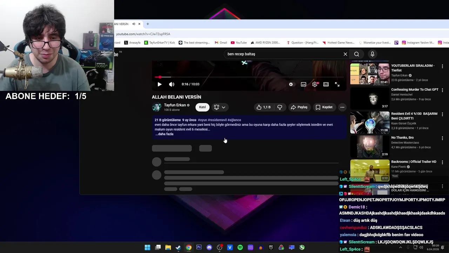Expand description with ...daha fazla
This screenshot has height=253, width=449.
[x=164, y=134]
